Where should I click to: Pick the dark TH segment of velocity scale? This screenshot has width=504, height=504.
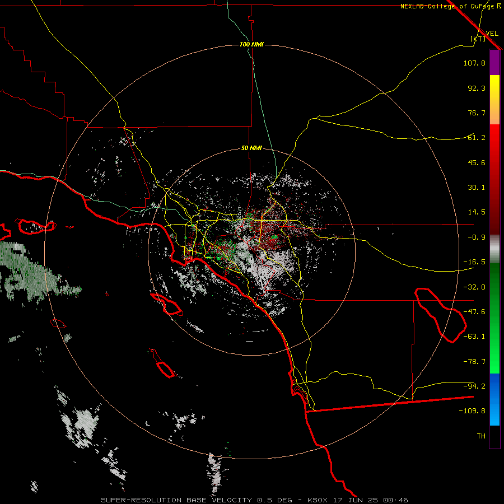(494, 436)
